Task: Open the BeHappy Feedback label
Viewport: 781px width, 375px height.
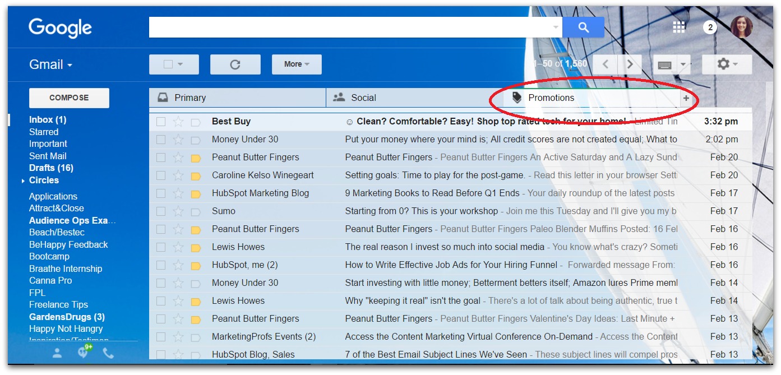Action: pyautogui.click(x=68, y=245)
